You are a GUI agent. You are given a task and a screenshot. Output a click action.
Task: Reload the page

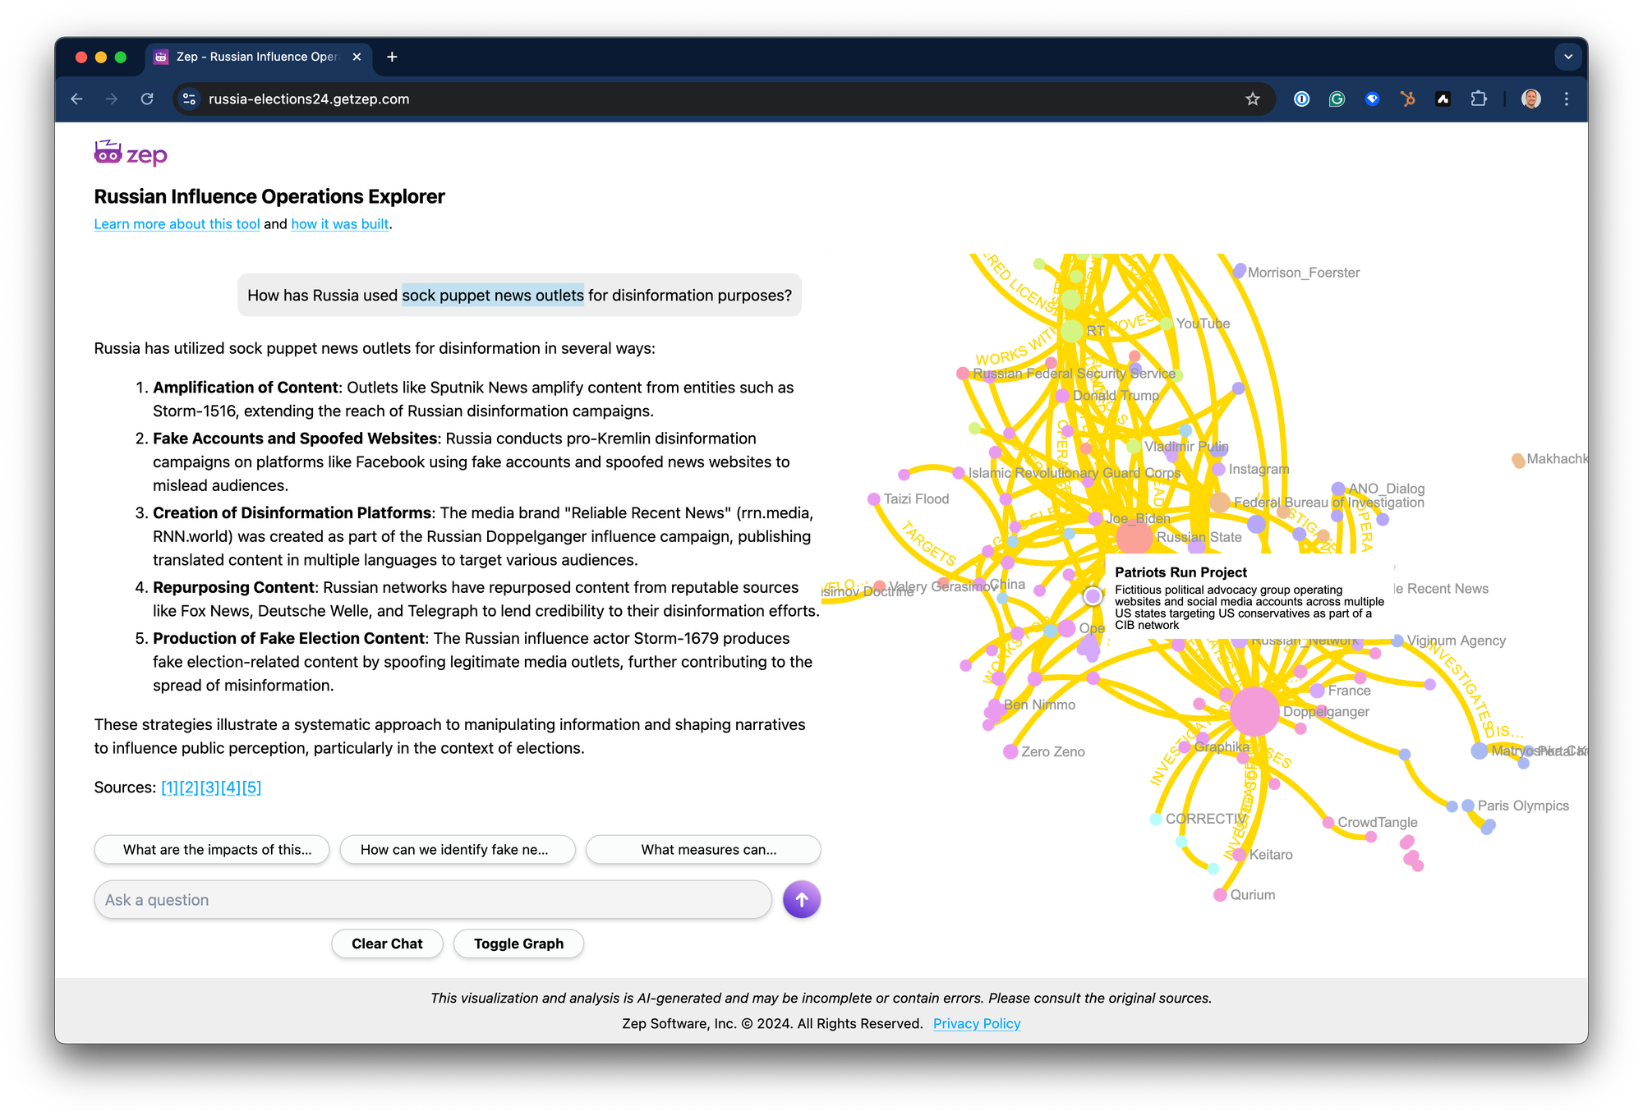(147, 99)
